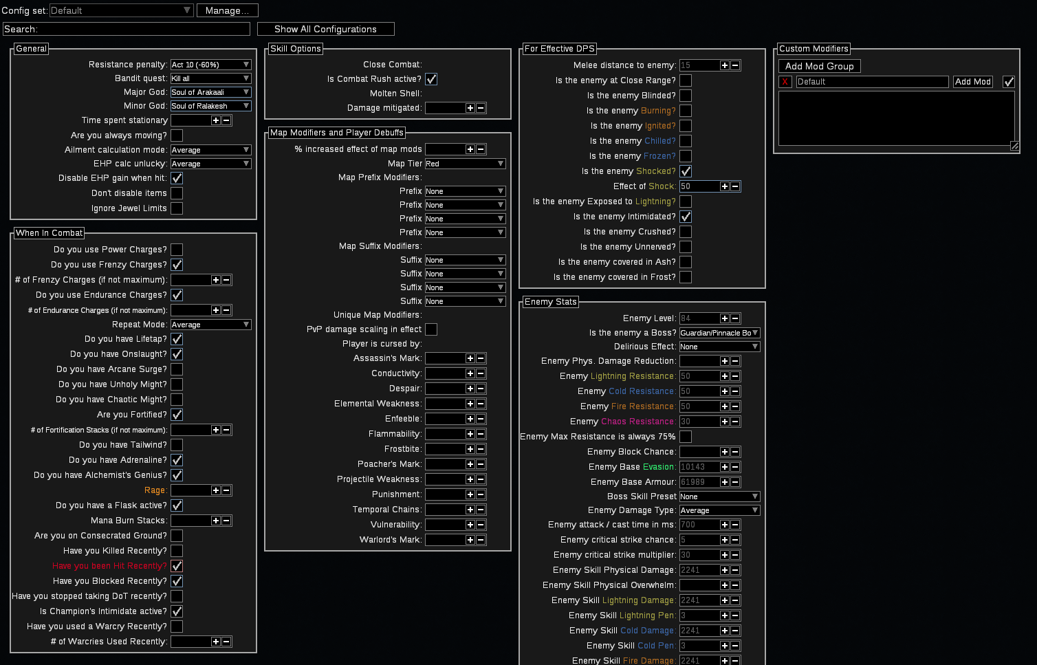Image resolution: width=1037 pixels, height=665 pixels.
Task: Increase Time spent stationary with plus
Action: tap(216, 120)
